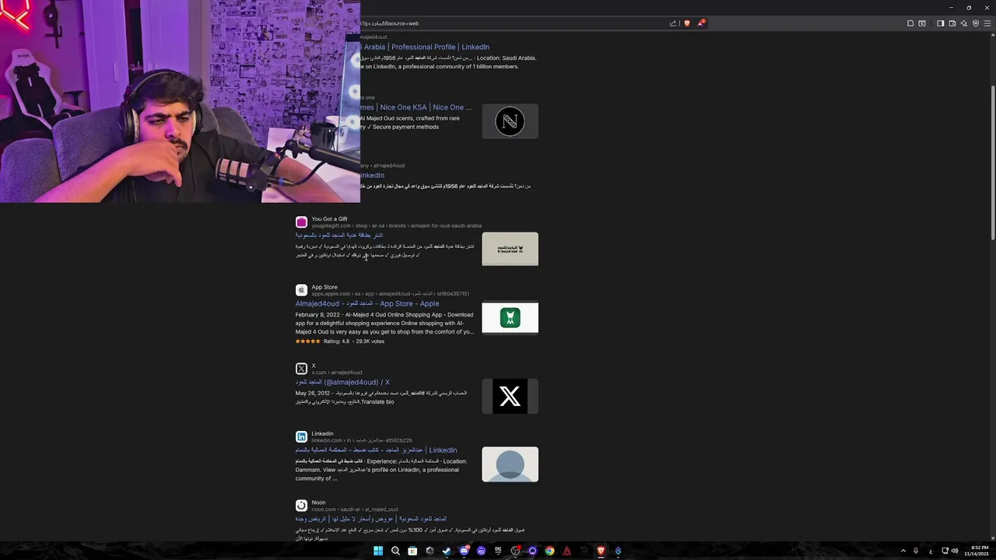Viewport: 996px width, 560px height.
Task: Open '(@almajed4oud) / X' result link
Action: click(x=342, y=382)
